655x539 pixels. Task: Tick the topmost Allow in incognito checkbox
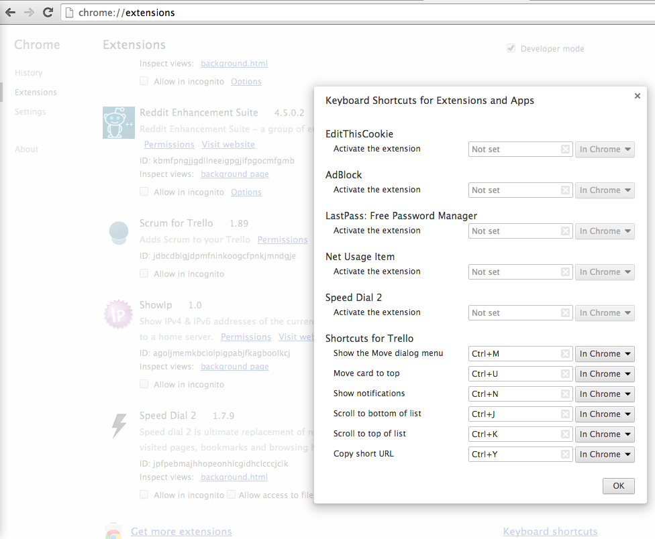coord(144,81)
